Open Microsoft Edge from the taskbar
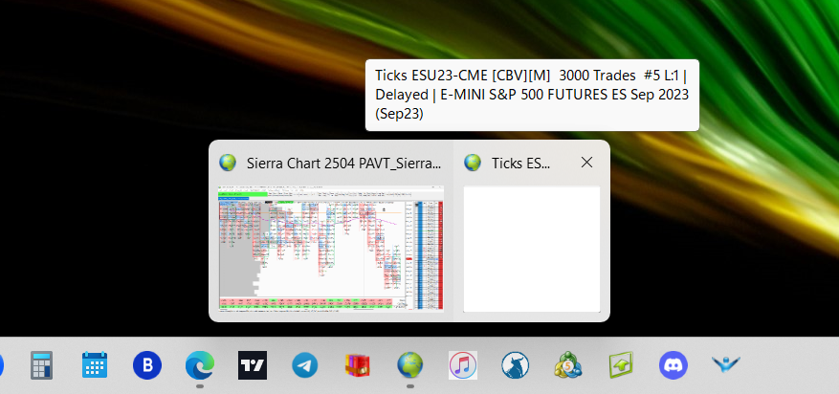 pos(200,365)
